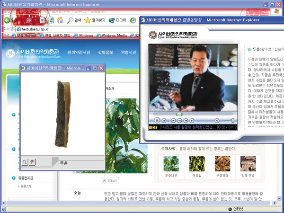
Task: Click the video seek bar handle
Action: coord(179,114)
